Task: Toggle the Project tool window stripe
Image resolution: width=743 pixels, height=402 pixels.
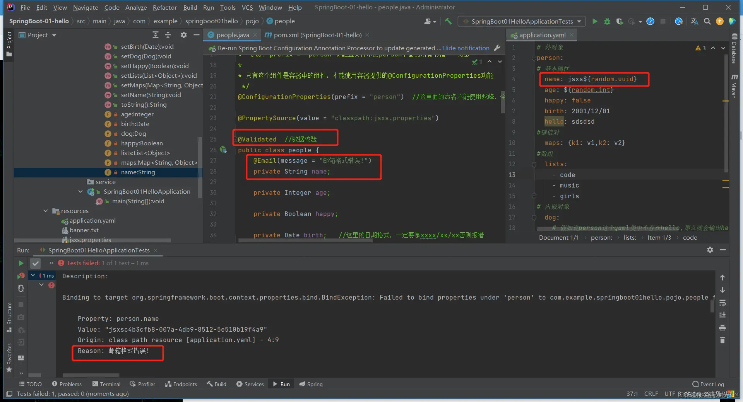Action: coord(9,44)
